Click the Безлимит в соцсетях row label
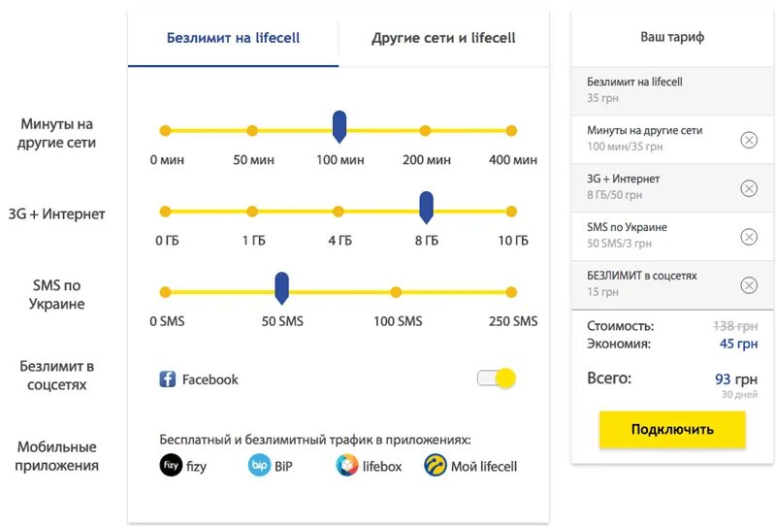Viewport: 776px width, 526px height. point(56,376)
